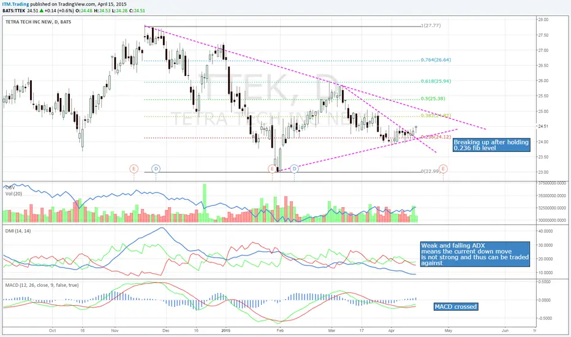Click the BATS:TTEK symbol in header
This screenshot has height=337, width=571.
[14, 10]
